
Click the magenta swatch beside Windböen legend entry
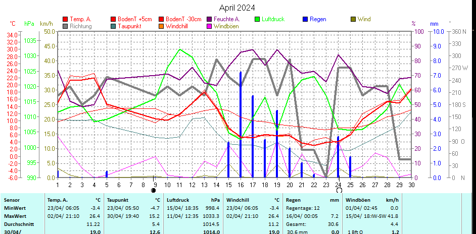coord(210,26)
